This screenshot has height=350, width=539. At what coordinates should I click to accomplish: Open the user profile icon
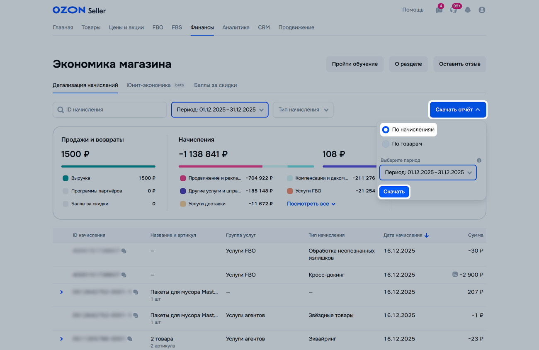click(x=482, y=10)
